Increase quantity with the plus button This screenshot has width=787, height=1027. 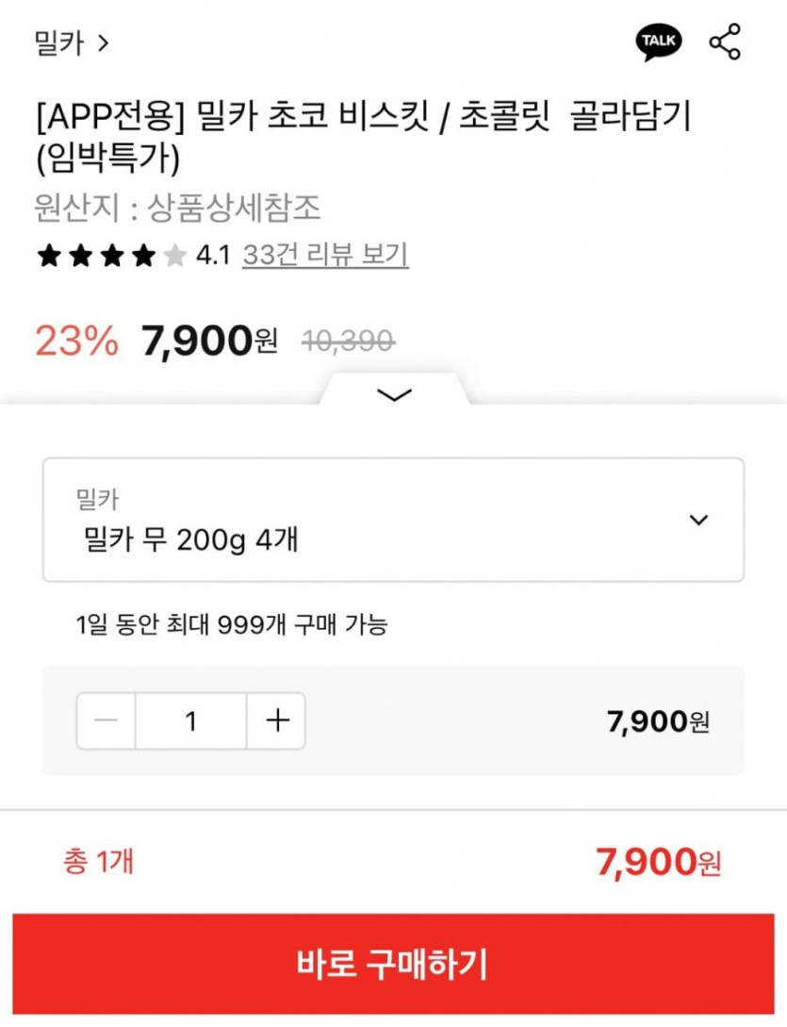(276, 721)
